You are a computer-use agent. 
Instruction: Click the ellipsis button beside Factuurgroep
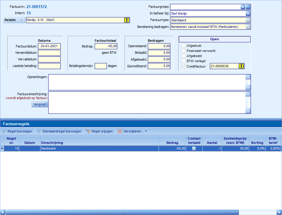tap(248, 7)
